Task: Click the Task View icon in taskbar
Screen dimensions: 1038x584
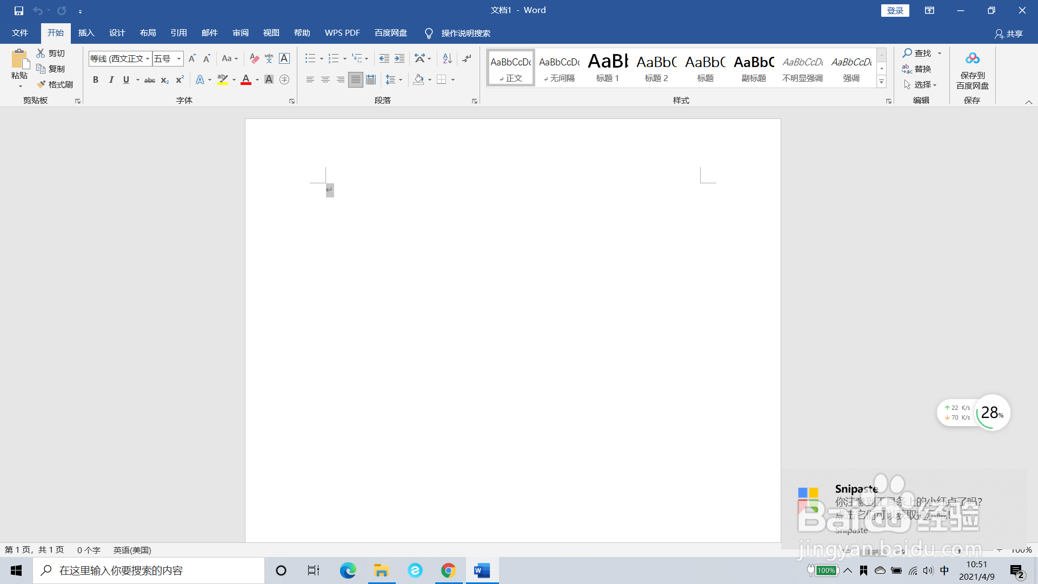Action: pos(314,570)
